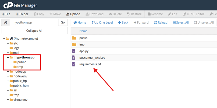This screenshot has height=108, width=217.
Task: Select tmp subfolder under mypythonapp
Action: tap(20, 67)
